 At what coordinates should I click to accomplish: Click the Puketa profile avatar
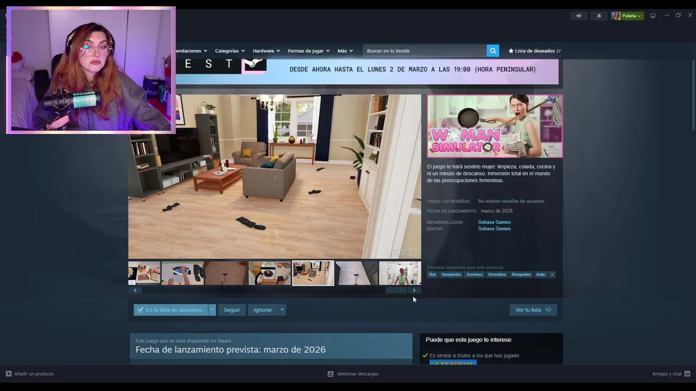click(616, 16)
